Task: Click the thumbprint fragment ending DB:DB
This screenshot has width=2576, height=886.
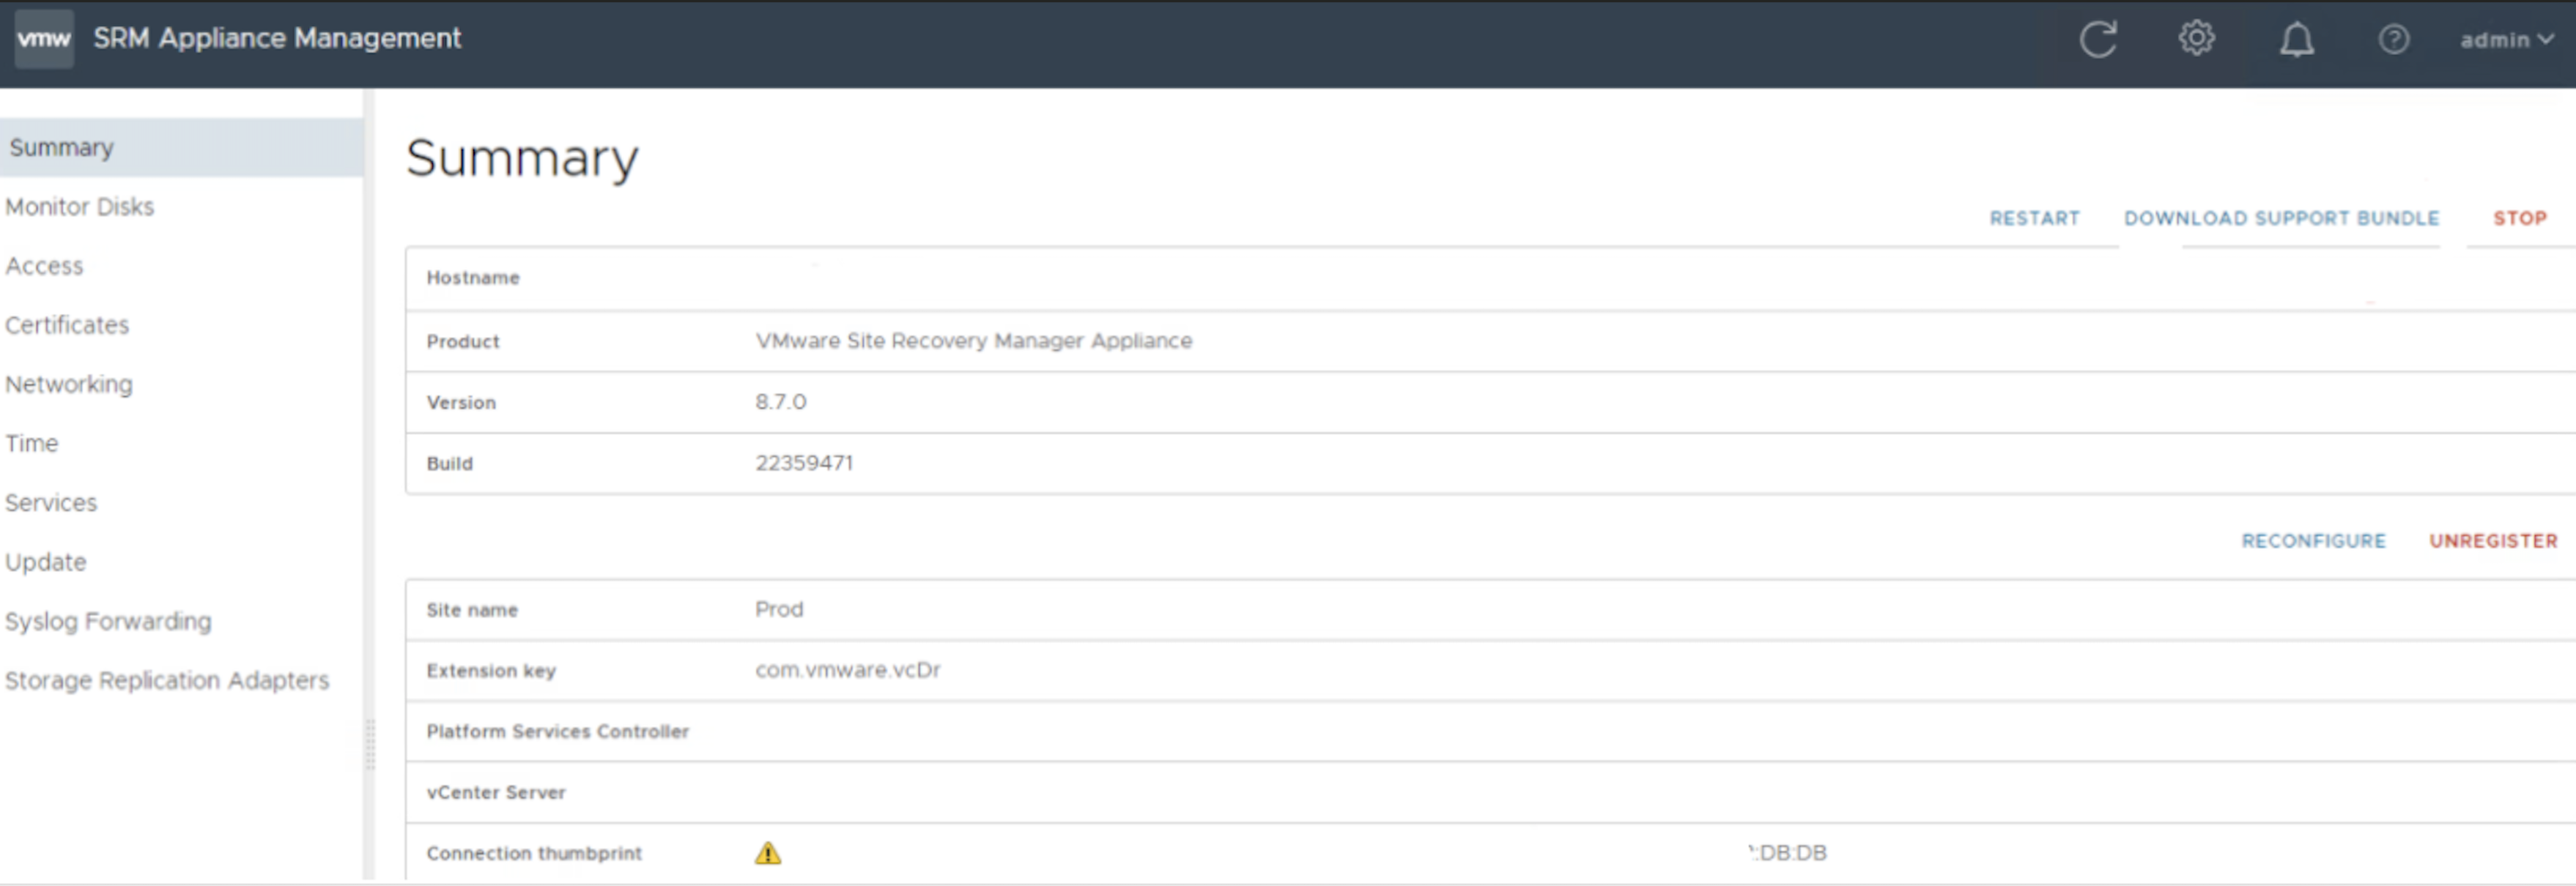Action: tap(1788, 853)
